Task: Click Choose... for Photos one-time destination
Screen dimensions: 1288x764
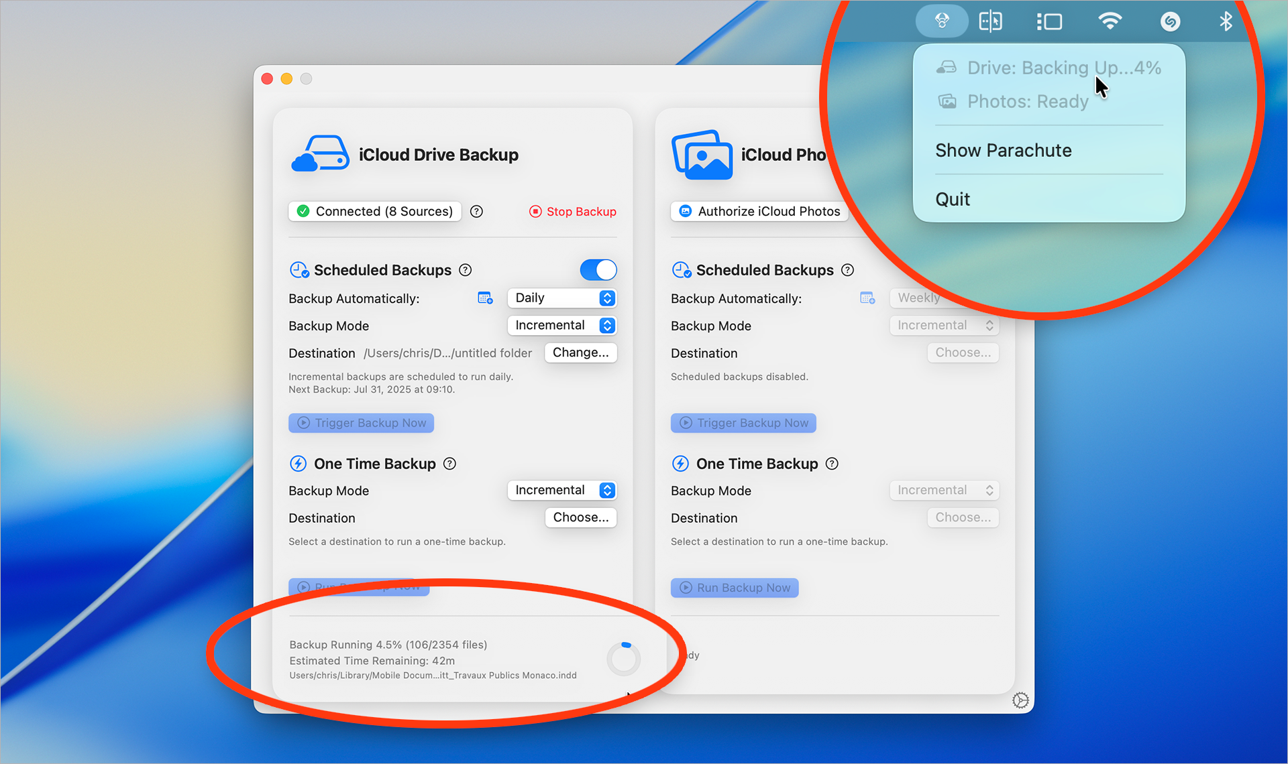Action: [963, 518]
